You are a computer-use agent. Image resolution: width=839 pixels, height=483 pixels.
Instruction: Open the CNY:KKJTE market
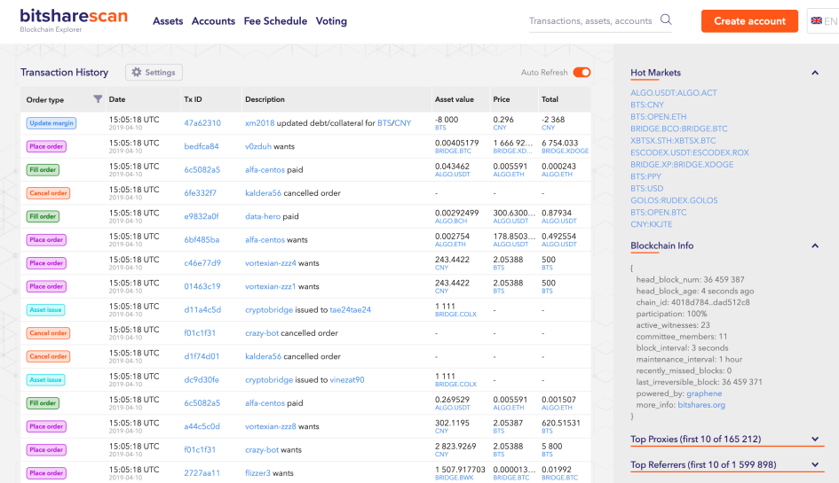coord(651,224)
